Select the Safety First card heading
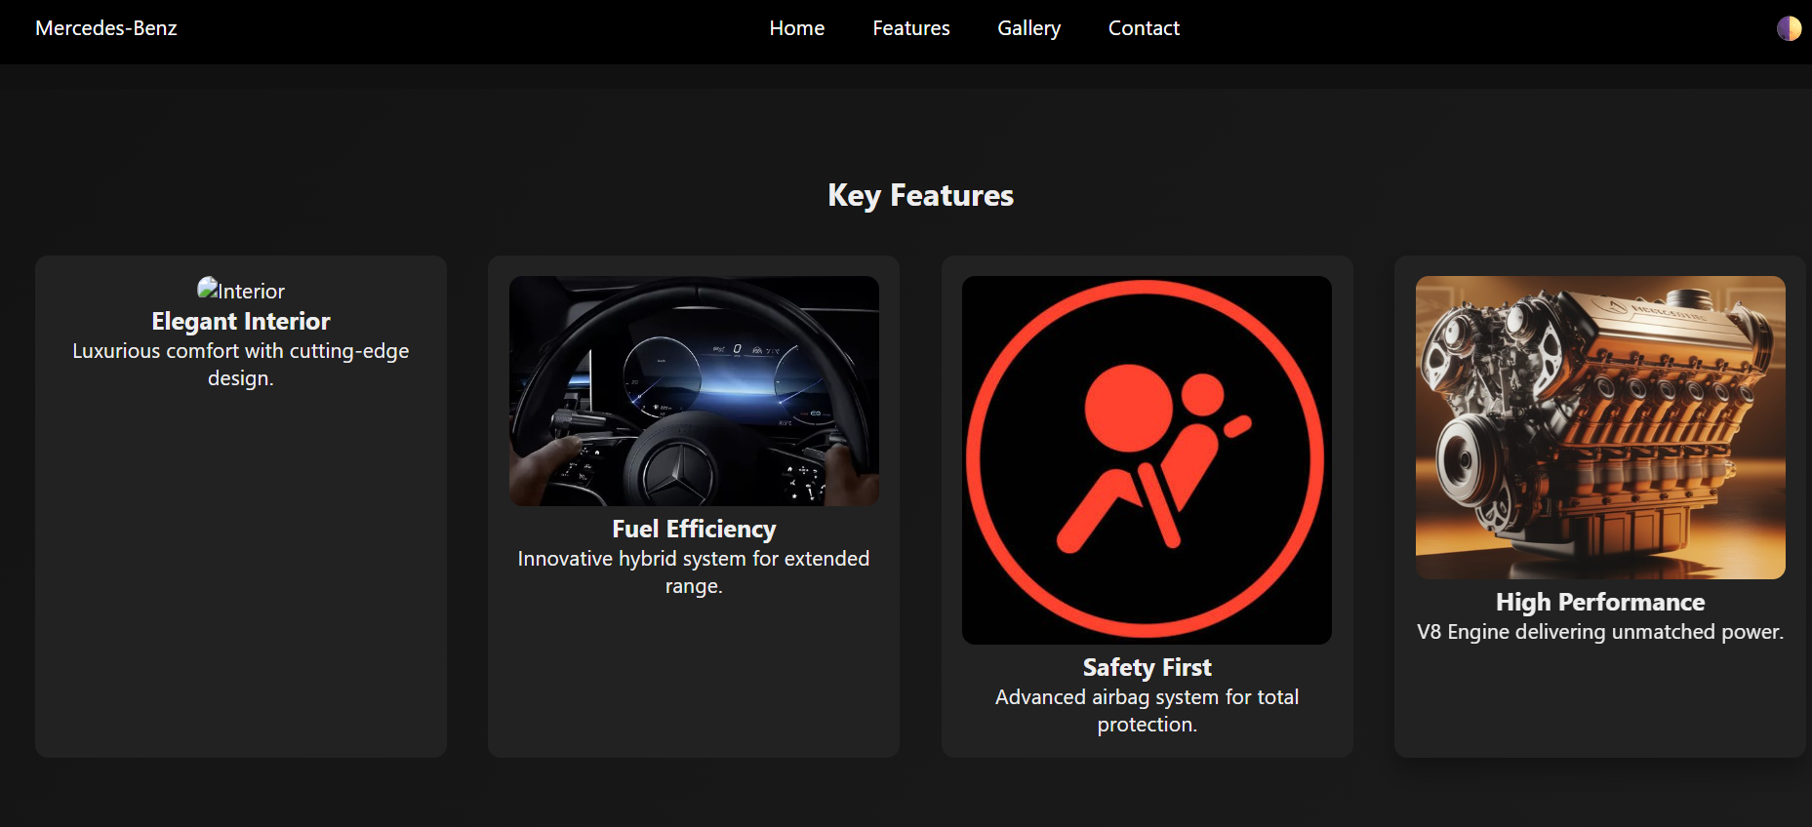The height and width of the screenshot is (827, 1812). 1147,667
